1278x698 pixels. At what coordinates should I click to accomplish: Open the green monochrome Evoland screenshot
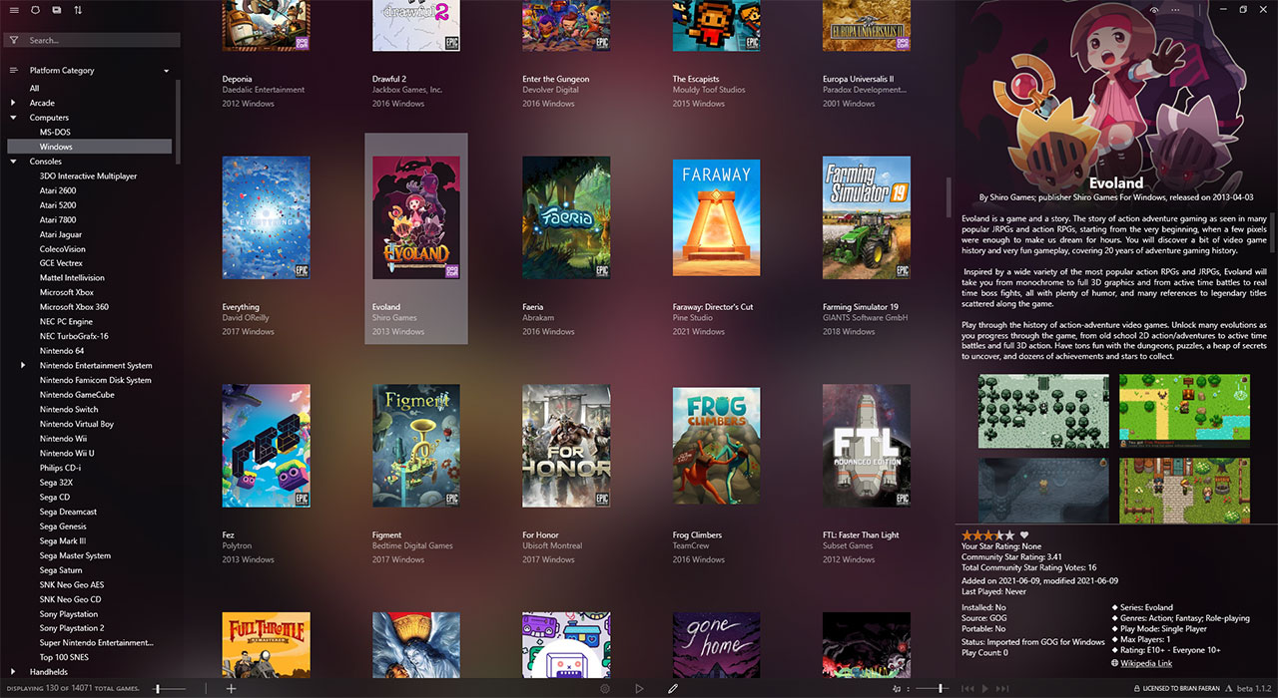point(1043,412)
